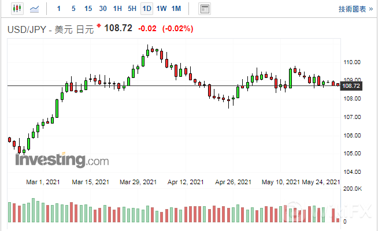Select the active 1D timeframe

pyautogui.click(x=147, y=9)
